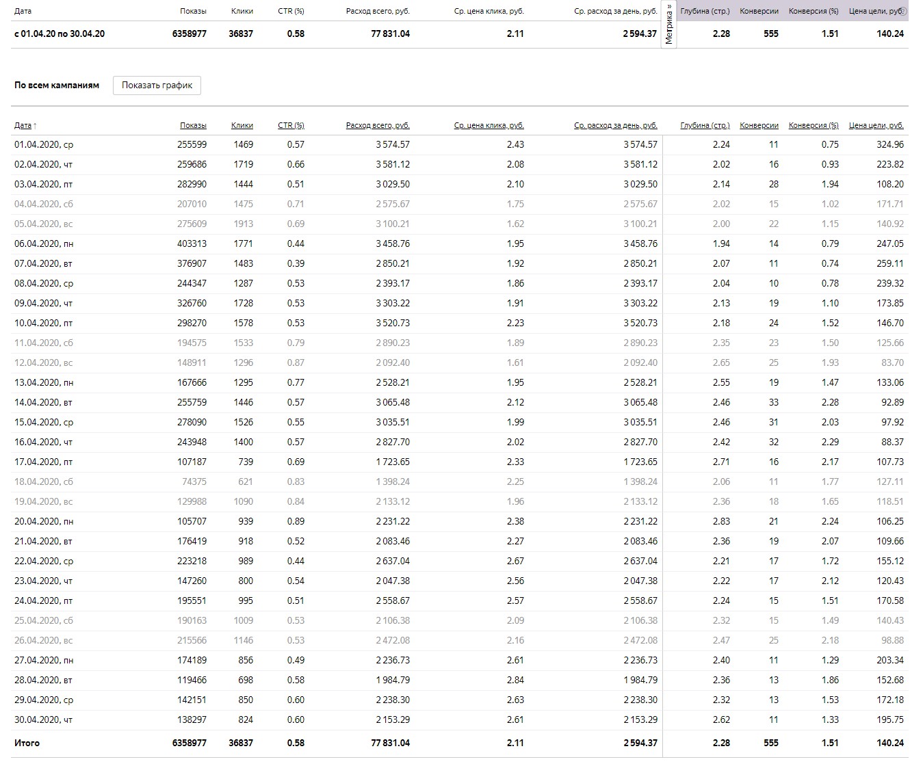This screenshot has width=923, height=766.
Task: Select clicks value 1913 for 05.04.2020
Action: 243,224
